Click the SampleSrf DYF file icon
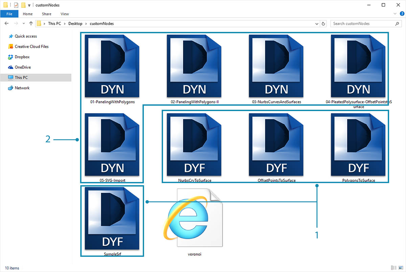 click(113, 218)
